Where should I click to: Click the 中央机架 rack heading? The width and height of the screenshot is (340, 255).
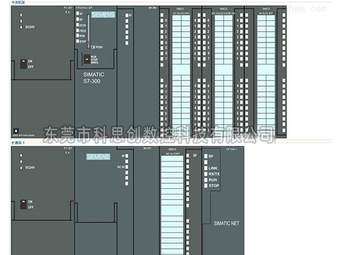point(18,2)
